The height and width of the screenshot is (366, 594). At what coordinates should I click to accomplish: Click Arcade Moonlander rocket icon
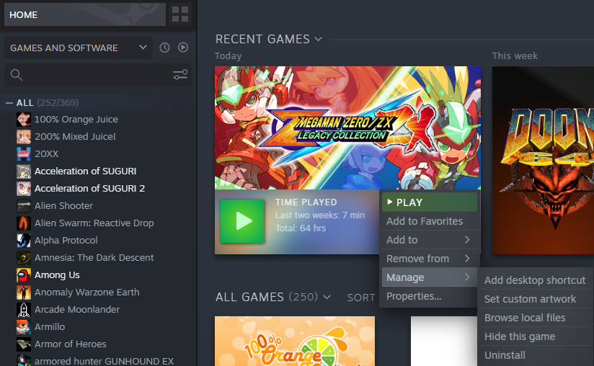coord(24,310)
